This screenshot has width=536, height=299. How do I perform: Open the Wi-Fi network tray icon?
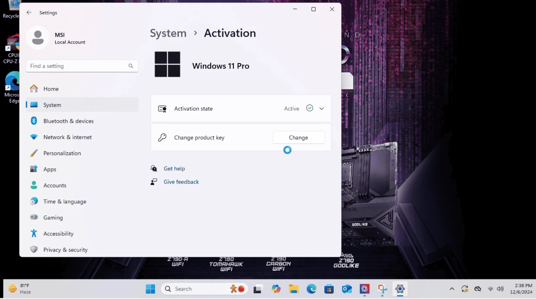tap(490, 289)
